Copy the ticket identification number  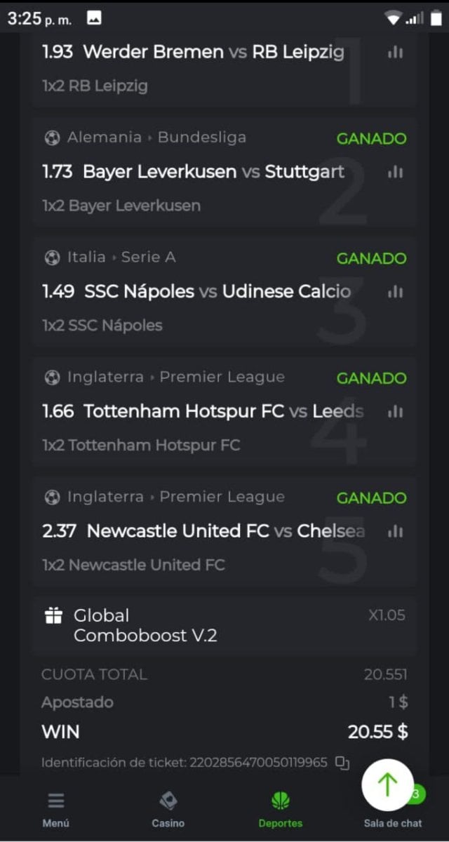(x=342, y=763)
